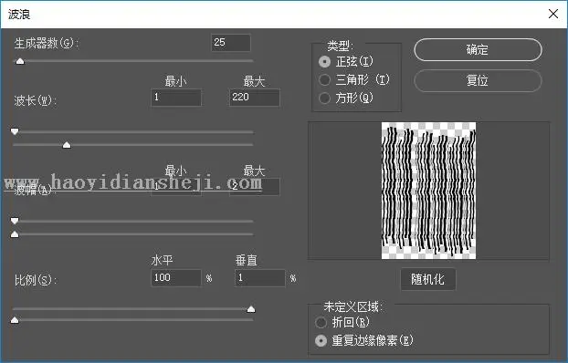Click the 比例(S) label

click(x=36, y=280)
